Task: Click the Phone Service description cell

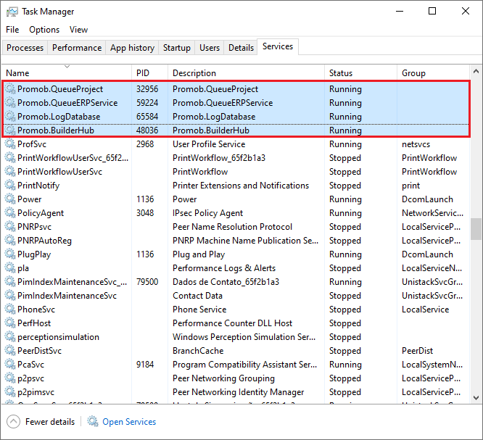Action: point(199,309)
